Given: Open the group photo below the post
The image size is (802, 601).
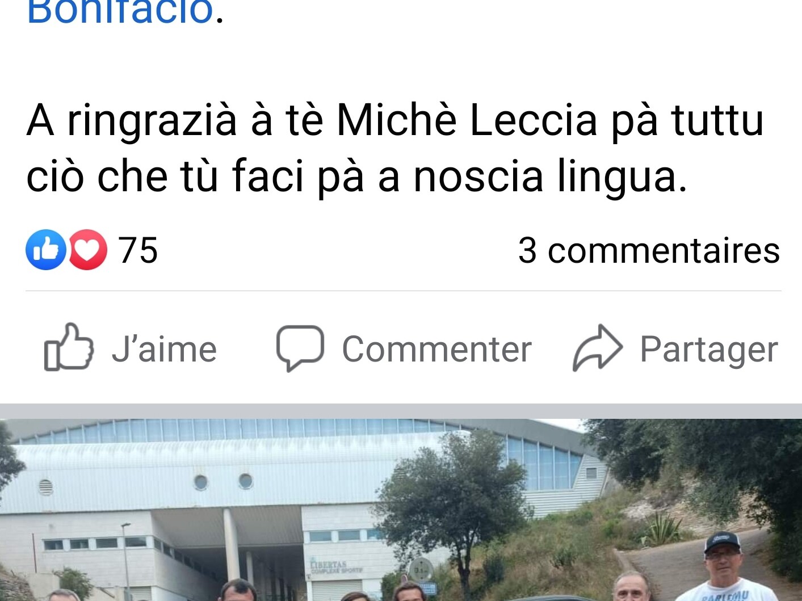Looking at the screenshot, I should coord(401,510).
